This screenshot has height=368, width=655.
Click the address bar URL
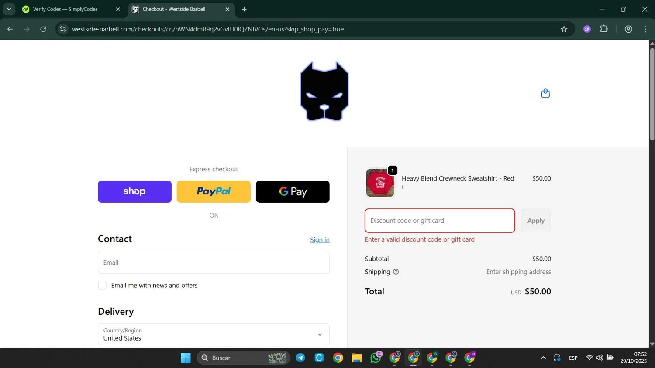coord(208,29)
